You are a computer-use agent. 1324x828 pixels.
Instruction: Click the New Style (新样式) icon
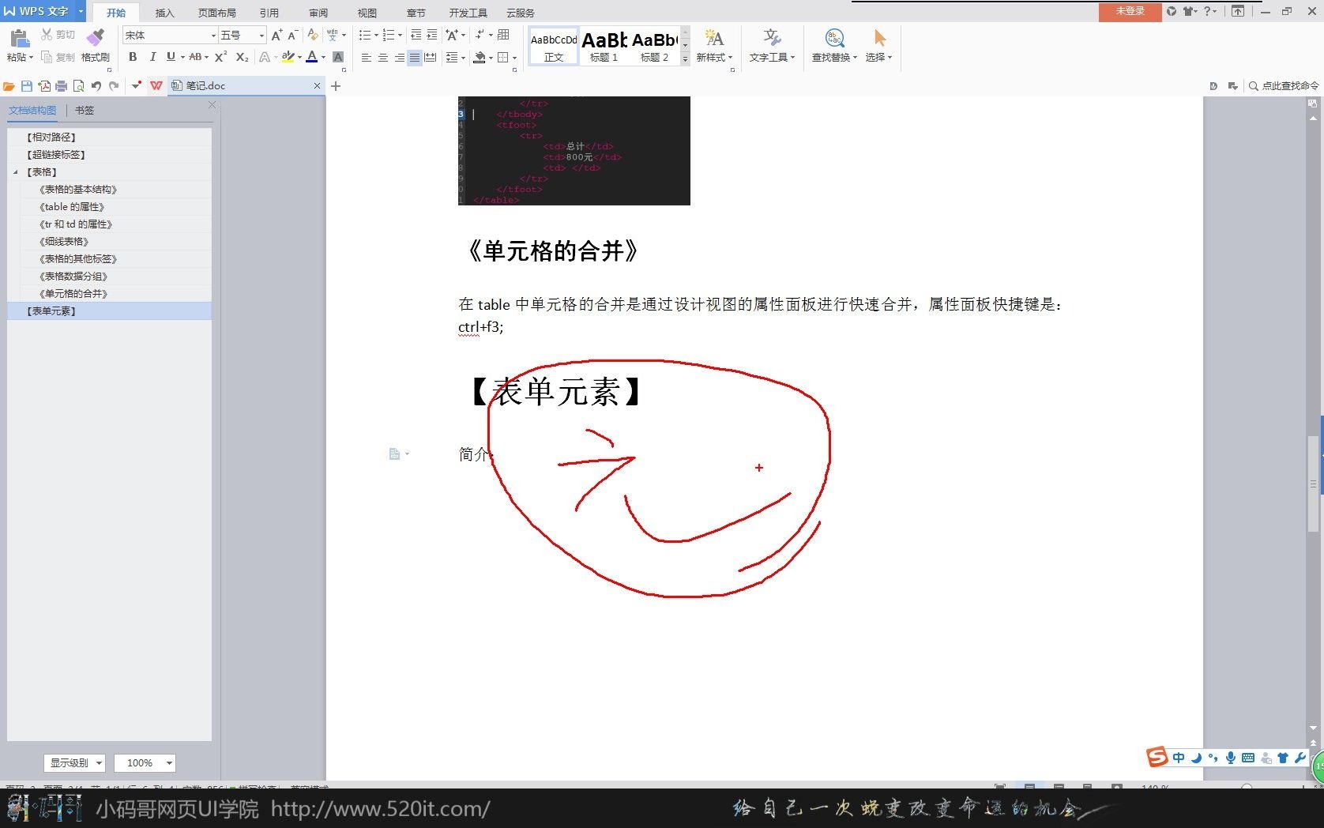714,38
